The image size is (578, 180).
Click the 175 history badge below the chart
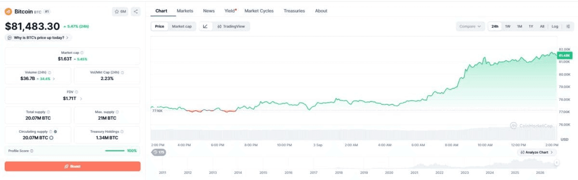point(158,152)
